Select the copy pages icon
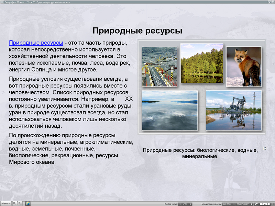 coord(20,203)
